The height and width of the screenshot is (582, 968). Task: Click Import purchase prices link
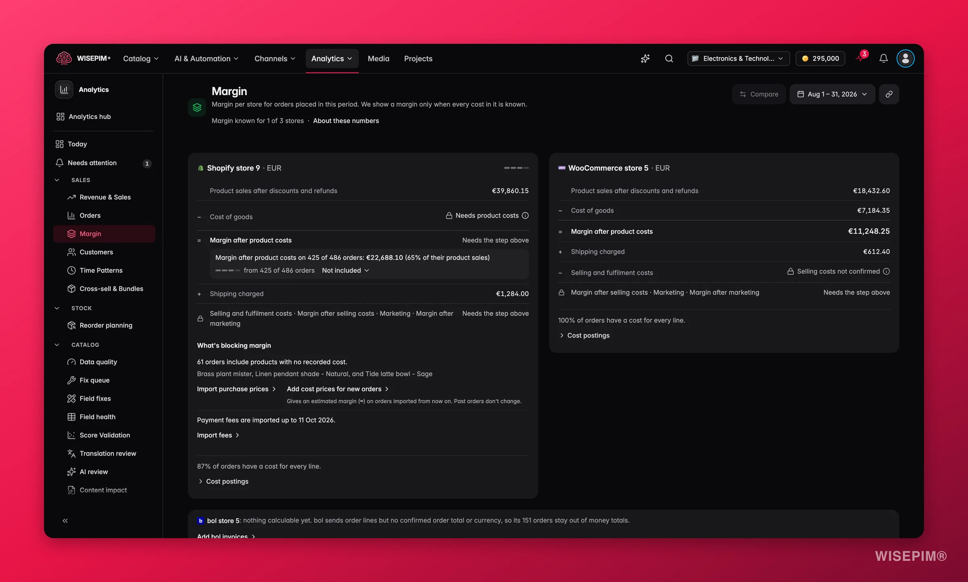(236, 389)
